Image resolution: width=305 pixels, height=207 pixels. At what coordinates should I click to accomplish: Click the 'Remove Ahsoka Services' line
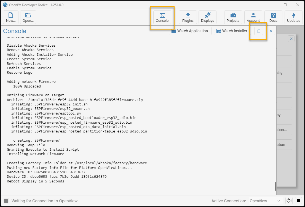[30, 50]
